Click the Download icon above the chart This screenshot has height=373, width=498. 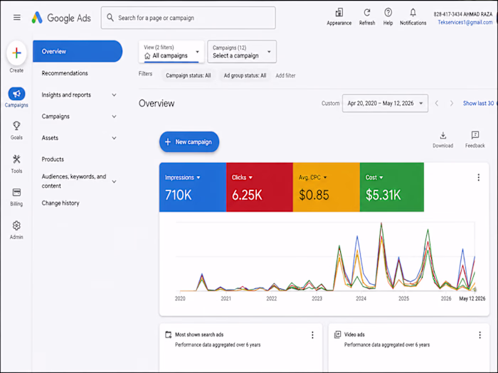(x=443, y=136)
